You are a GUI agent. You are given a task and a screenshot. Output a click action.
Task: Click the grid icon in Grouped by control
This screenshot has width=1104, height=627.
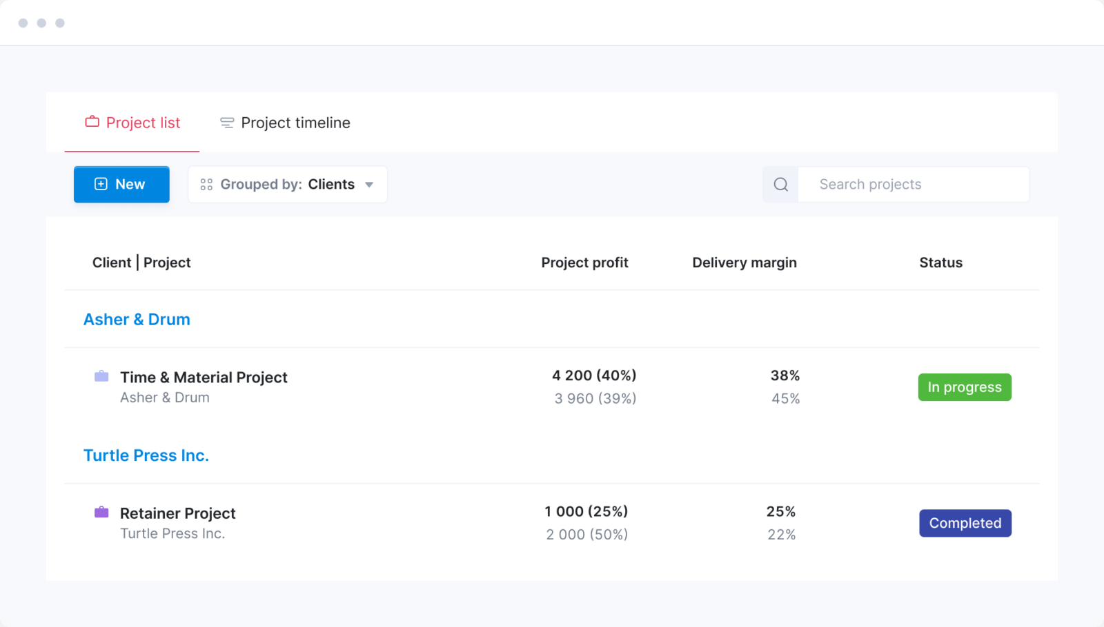point(206,184)
